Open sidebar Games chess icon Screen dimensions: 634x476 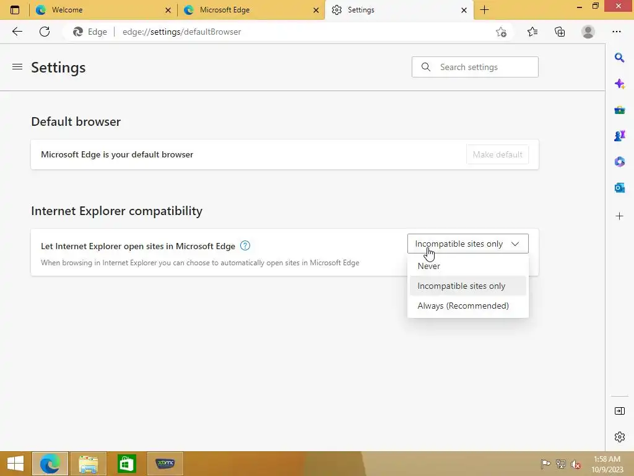[619, 136]
